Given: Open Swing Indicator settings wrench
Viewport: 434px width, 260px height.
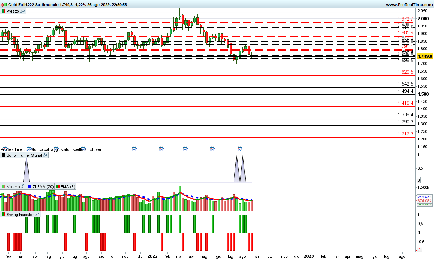Looking at the screenshot, I should 37,214.
